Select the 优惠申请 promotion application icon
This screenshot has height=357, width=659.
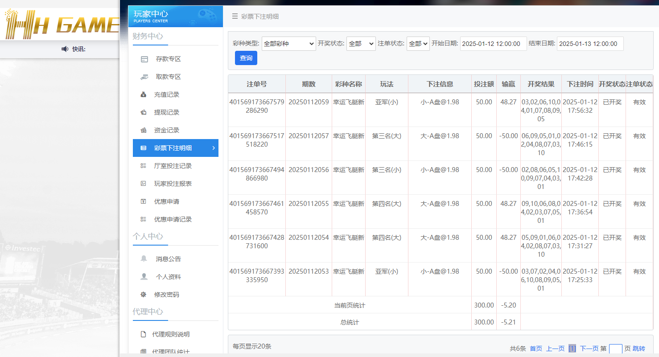point(144,201)
